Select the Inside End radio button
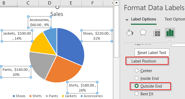This screenshot has width=185, height=99. (x=136, y=78)
